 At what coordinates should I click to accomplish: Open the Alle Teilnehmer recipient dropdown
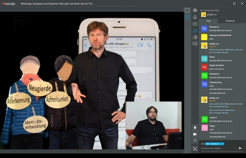pos(214,144)
